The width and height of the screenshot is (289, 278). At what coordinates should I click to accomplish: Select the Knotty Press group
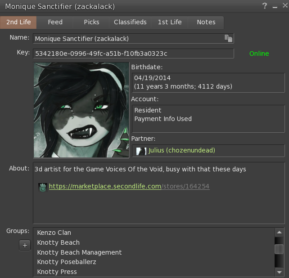[154, 272]
